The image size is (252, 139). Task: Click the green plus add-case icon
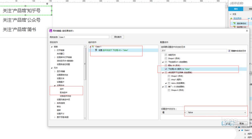(231, 19)
